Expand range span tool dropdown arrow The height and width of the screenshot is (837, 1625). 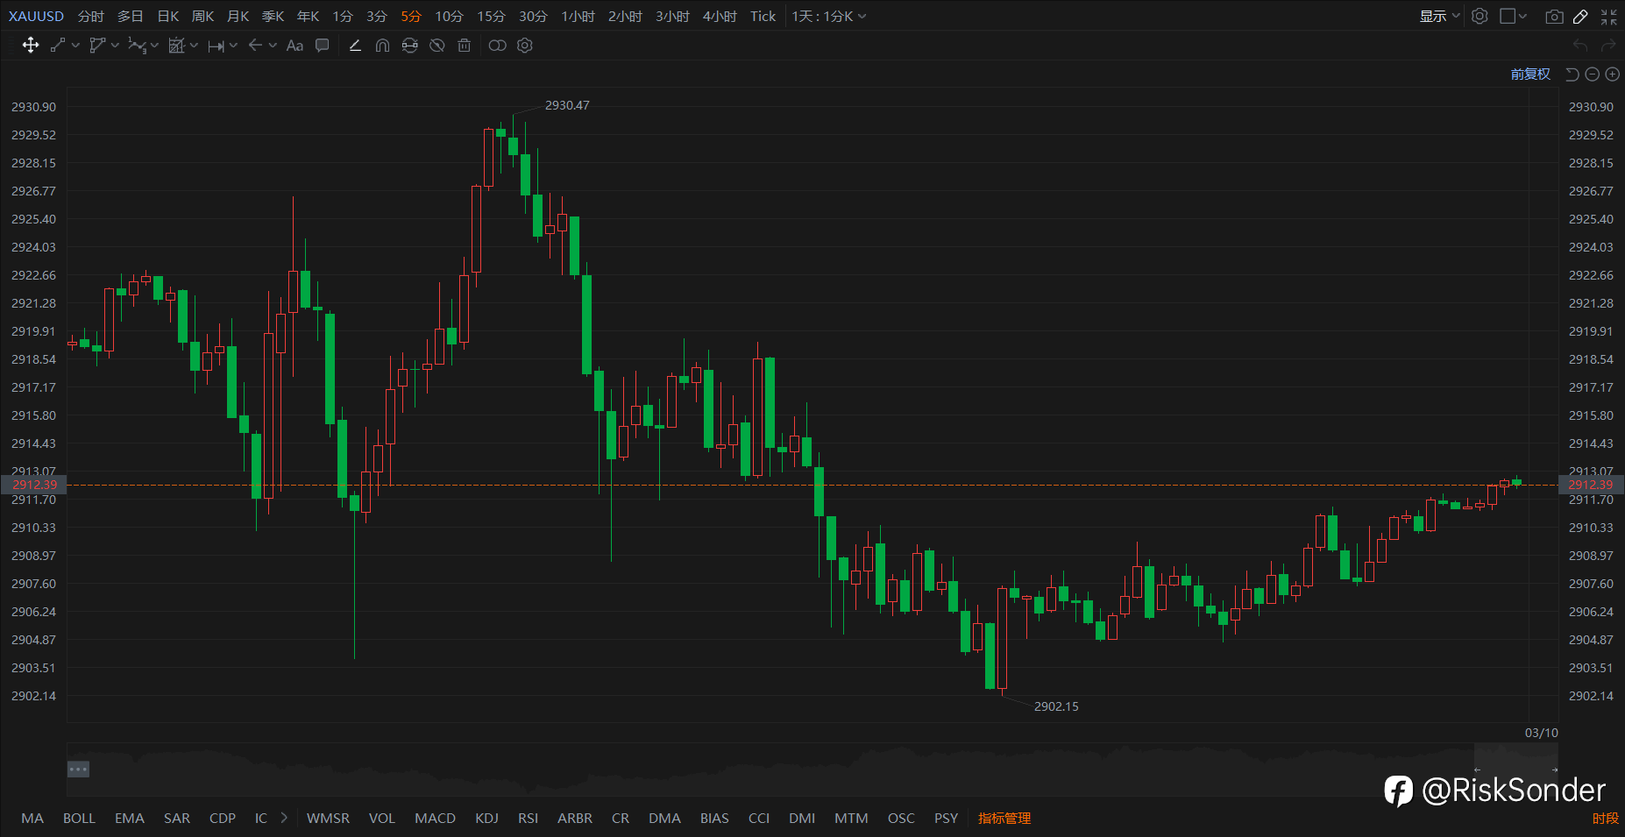(x=233, y=46)
